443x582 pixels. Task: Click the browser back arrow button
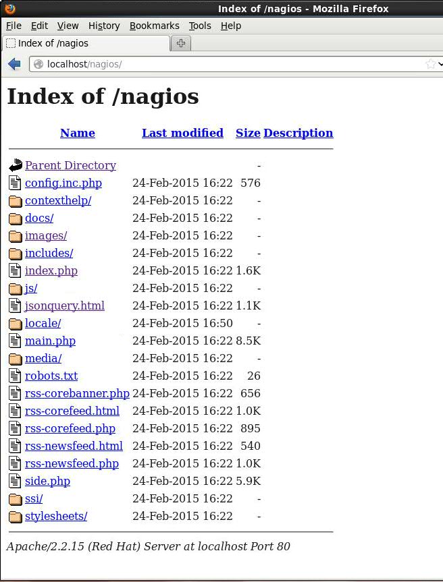coord(14,64)
